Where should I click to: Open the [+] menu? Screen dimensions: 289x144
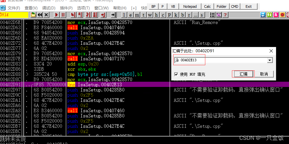[134, 8]
